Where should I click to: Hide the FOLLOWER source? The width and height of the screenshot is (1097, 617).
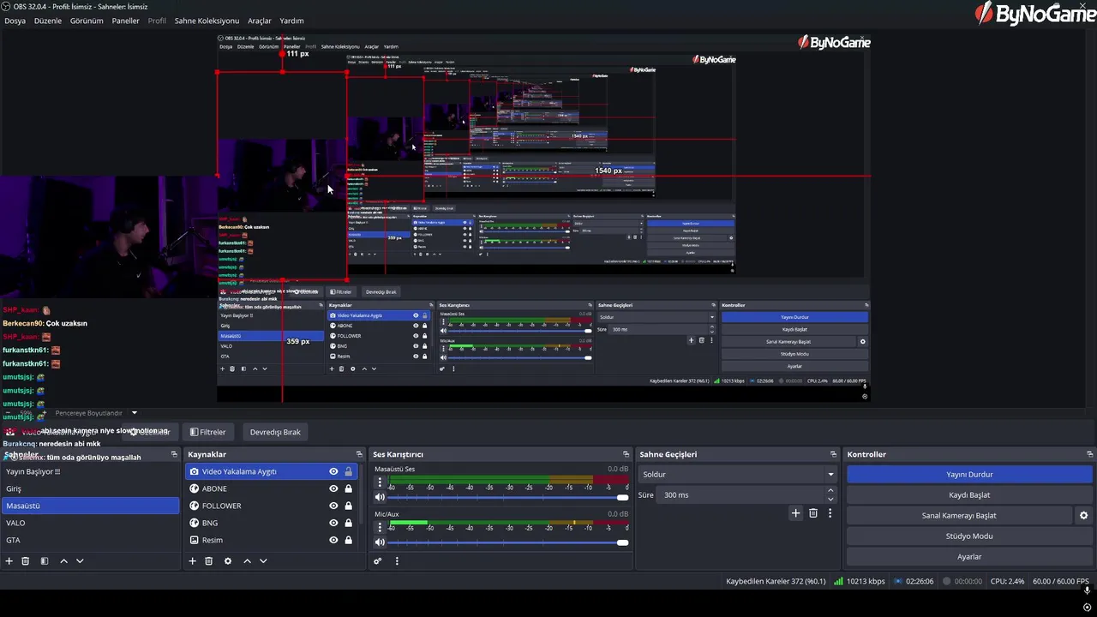click(333, 506)
